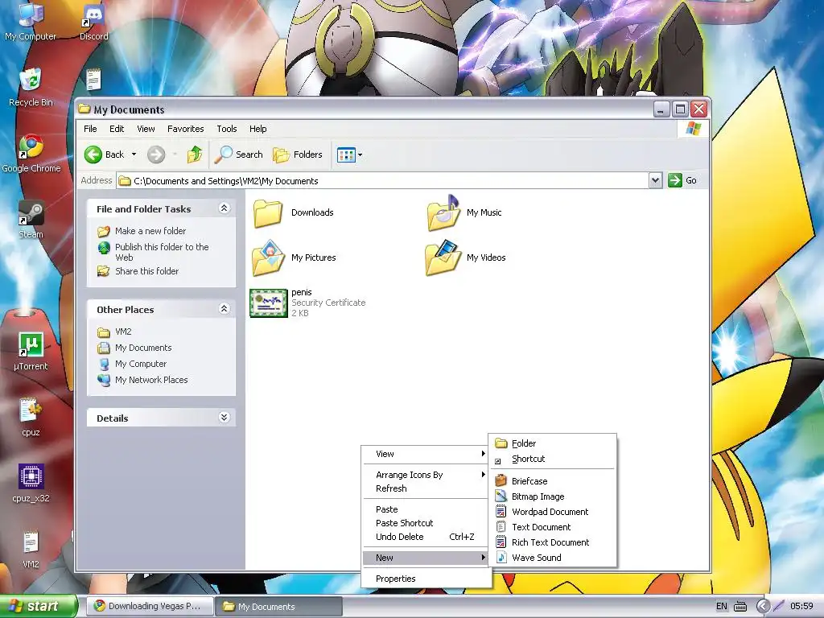
Task: Click Publish this folder to the Web
Action: coord(162,252)
